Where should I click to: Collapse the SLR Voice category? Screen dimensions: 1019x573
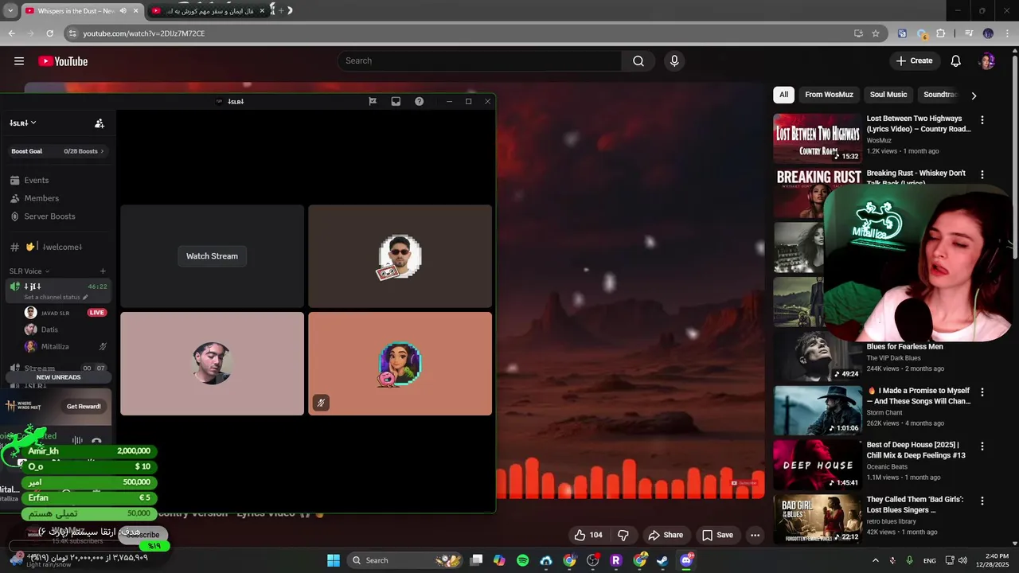point(29,271)
